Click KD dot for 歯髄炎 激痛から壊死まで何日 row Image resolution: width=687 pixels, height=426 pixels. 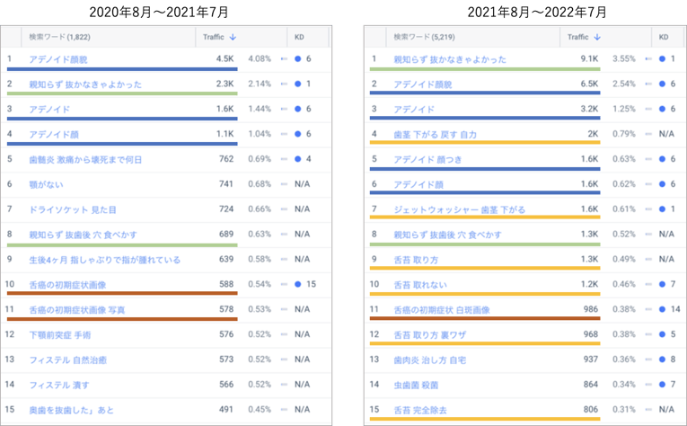click(x=298, y=159)
